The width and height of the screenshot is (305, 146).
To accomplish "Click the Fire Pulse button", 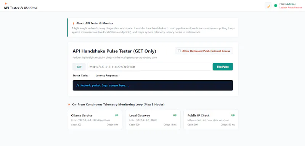I will pos(223,67).
